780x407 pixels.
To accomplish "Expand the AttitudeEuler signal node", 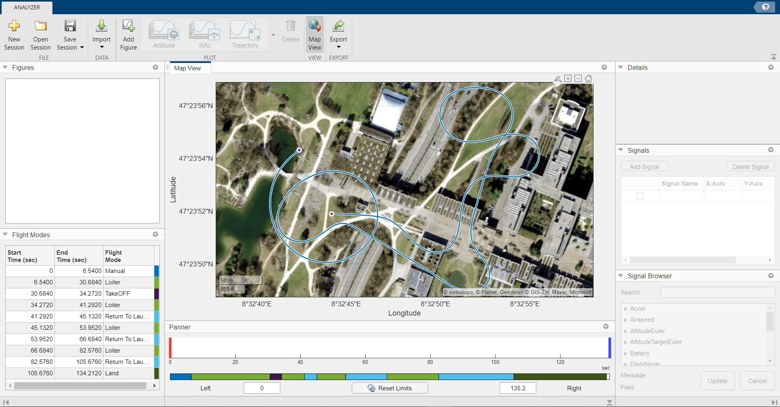I will point(625,331).
